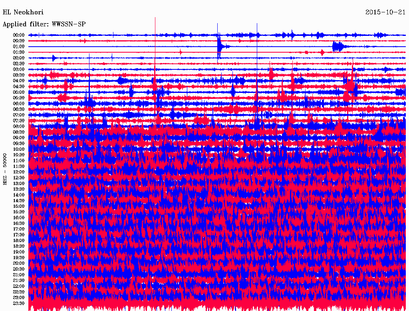Select the 16:30 time label
Image resolution: width=409 pixels, height=311 pixels.
(19, 223)
